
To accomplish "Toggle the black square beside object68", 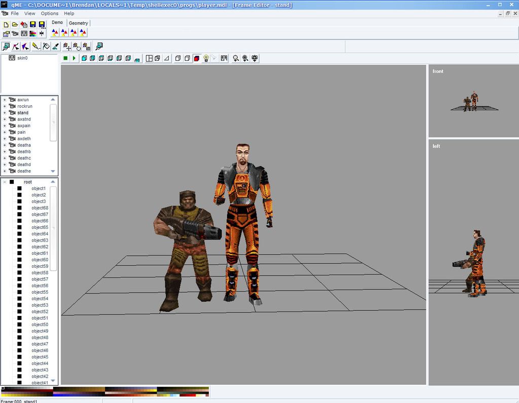I will pos(20,208).
